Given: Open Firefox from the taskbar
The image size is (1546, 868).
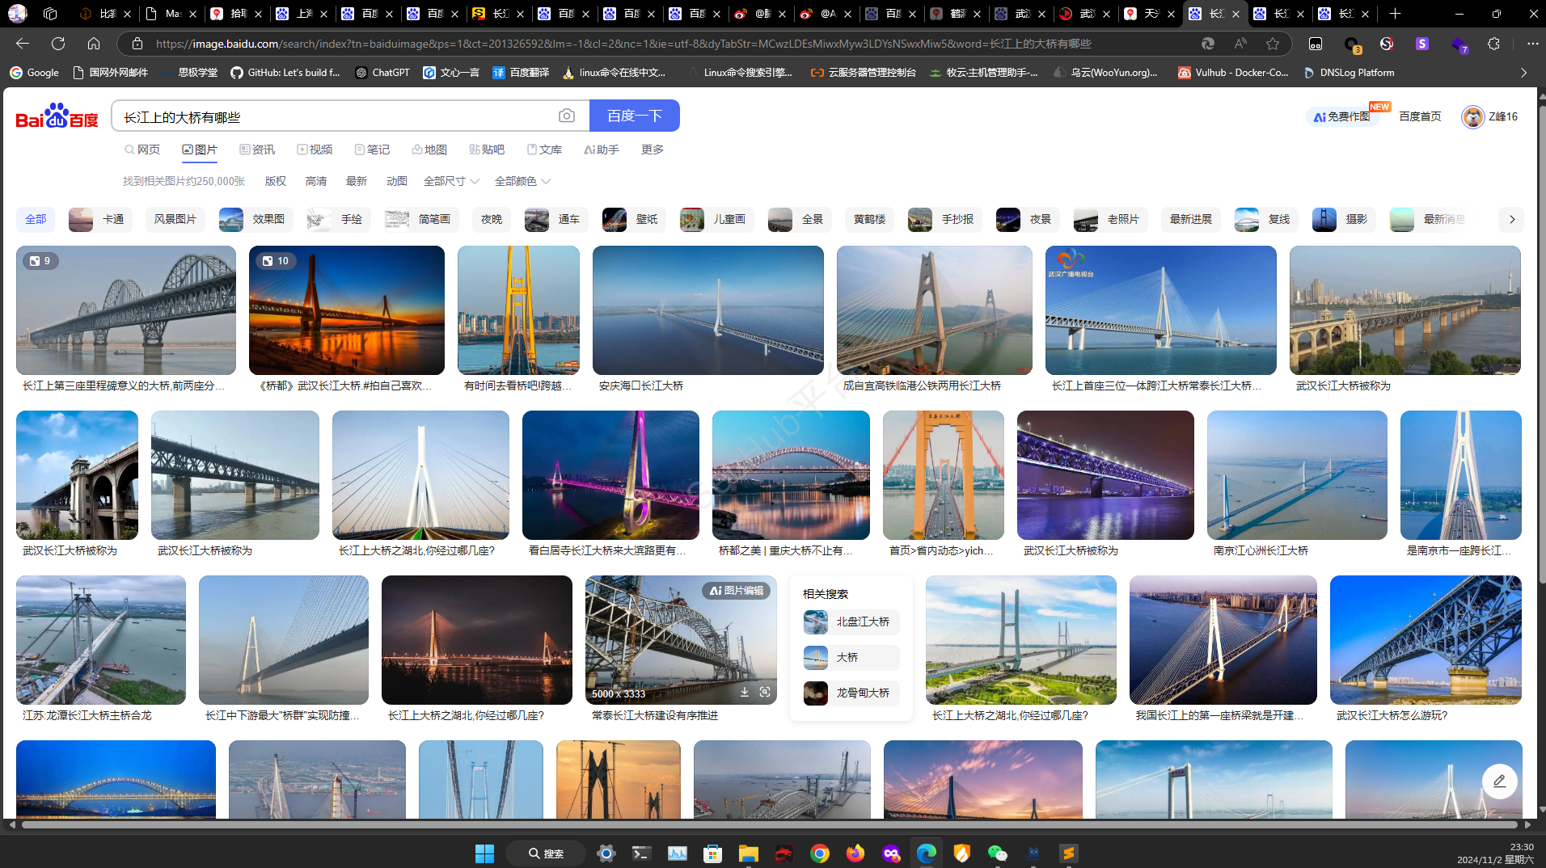Looking at the screenshot, I should tap(855, 853).
